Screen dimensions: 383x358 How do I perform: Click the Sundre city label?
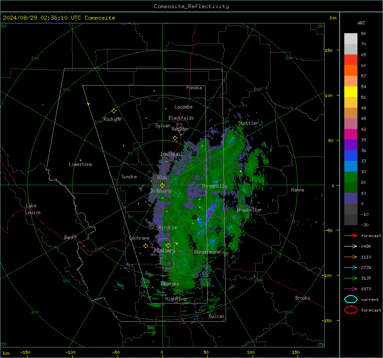pyautogui.click(x=129, y=177)
